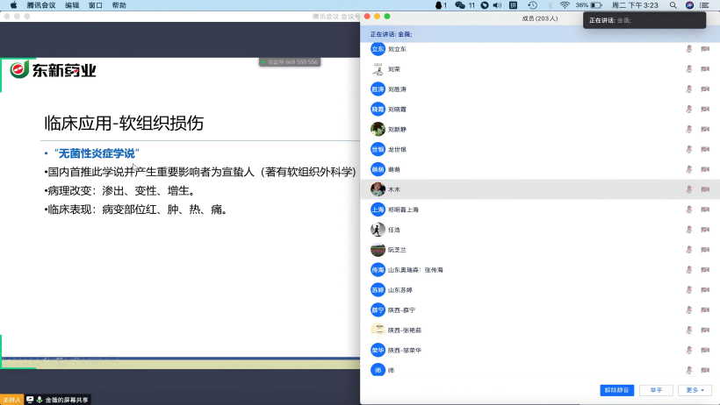Open the 窗口 menu
The width and height of the screenshot is (720, 405).
[95, 5]
